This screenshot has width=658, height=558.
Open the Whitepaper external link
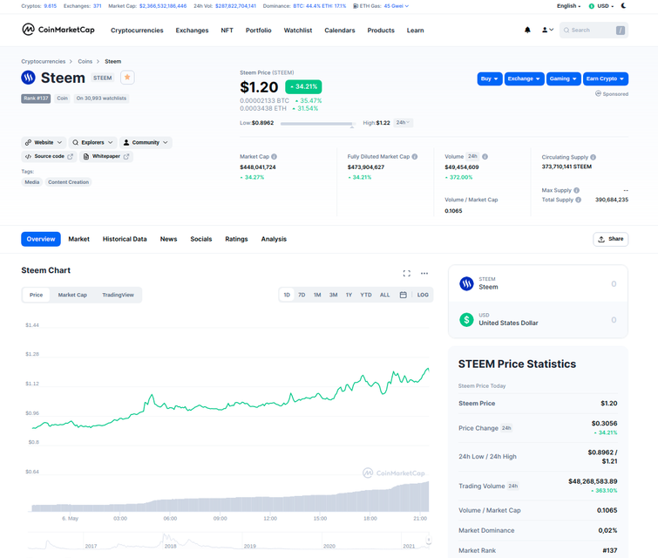106,156
